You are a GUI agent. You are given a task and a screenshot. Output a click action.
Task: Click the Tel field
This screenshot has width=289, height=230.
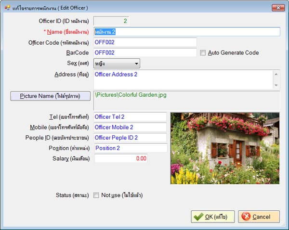click(130, 117)
